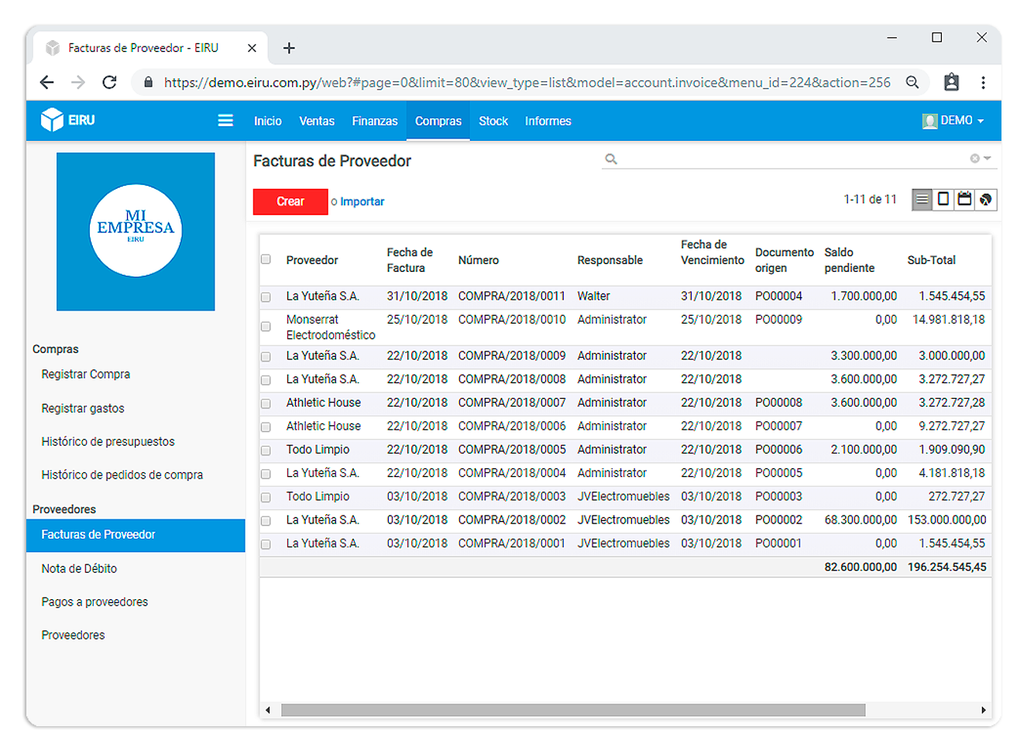
Task: Click the horizontal scrollbar thumb
Action: coord(573,710)
